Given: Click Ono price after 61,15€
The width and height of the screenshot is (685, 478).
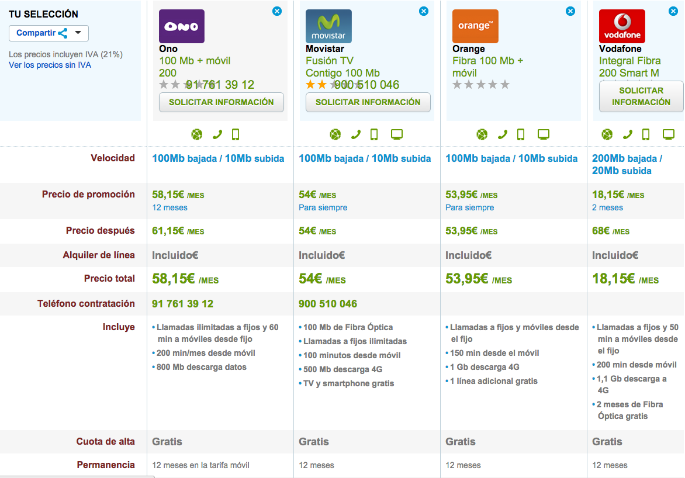Looking at the screenshot, I should (x=178, y=231).
